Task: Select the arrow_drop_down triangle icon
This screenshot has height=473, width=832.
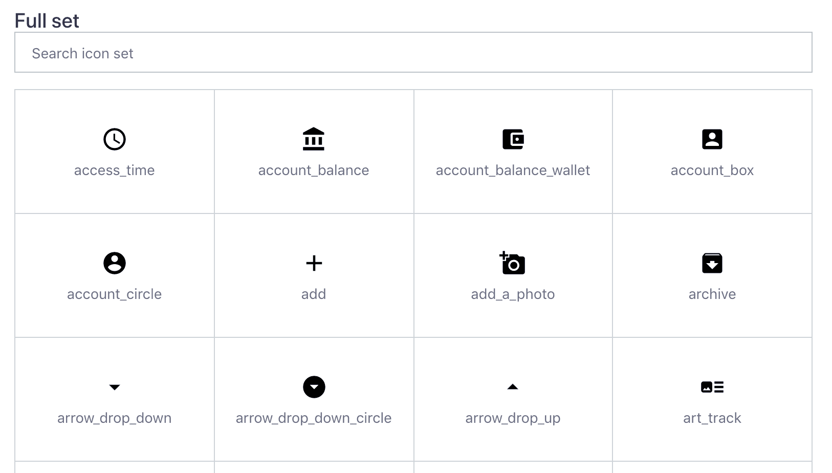Action: point(114,387)
